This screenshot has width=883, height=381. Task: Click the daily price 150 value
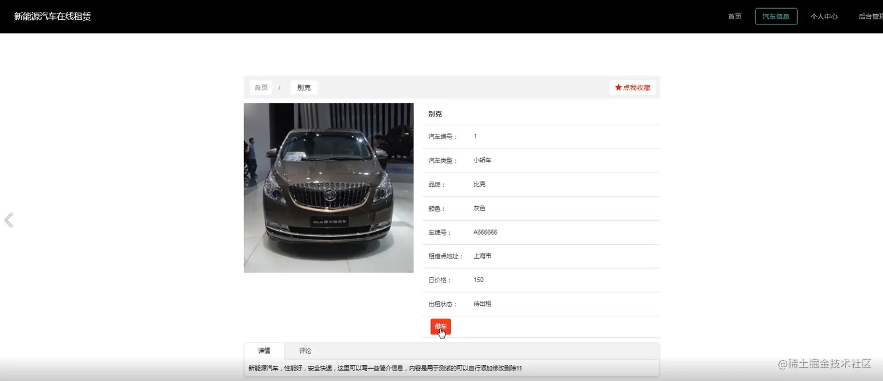478,280
